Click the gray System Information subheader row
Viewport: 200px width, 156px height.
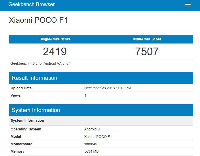[101, 120]
